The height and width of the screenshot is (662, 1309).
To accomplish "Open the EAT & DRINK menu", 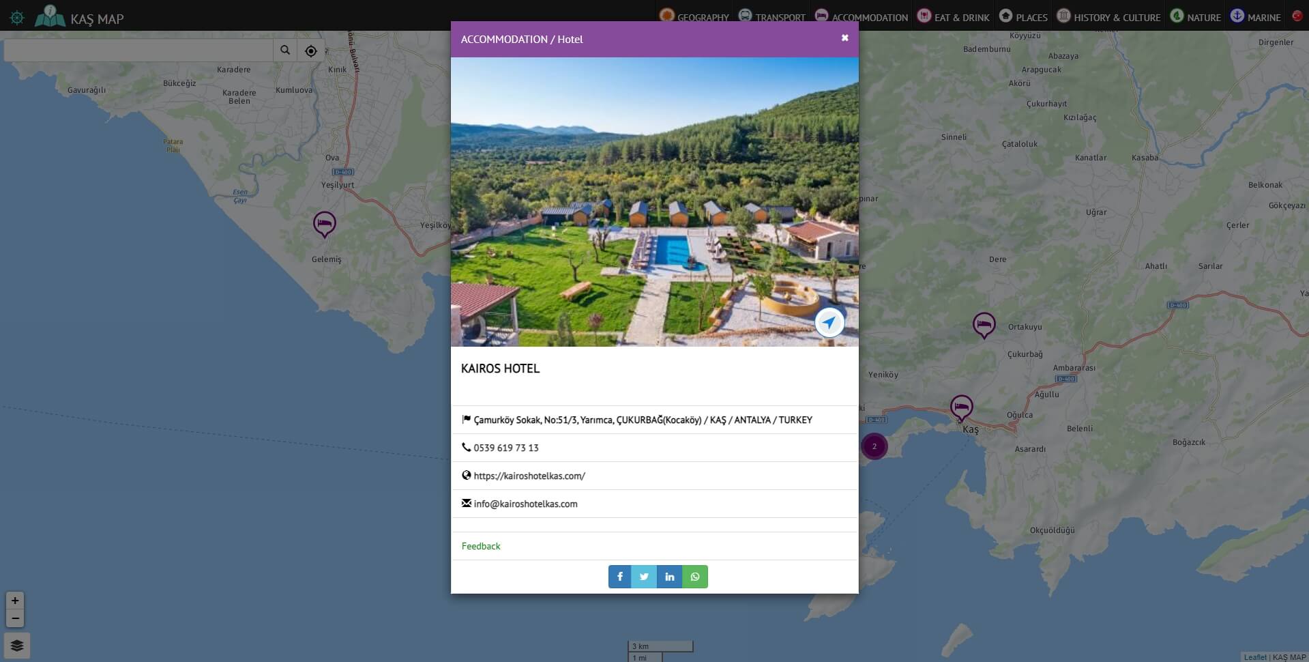I will click(x=954, y=16).
